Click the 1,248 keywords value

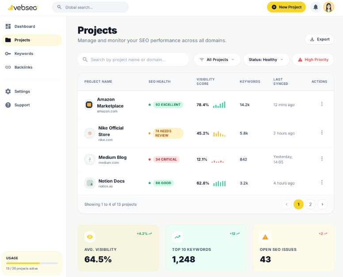coord(183,259)
